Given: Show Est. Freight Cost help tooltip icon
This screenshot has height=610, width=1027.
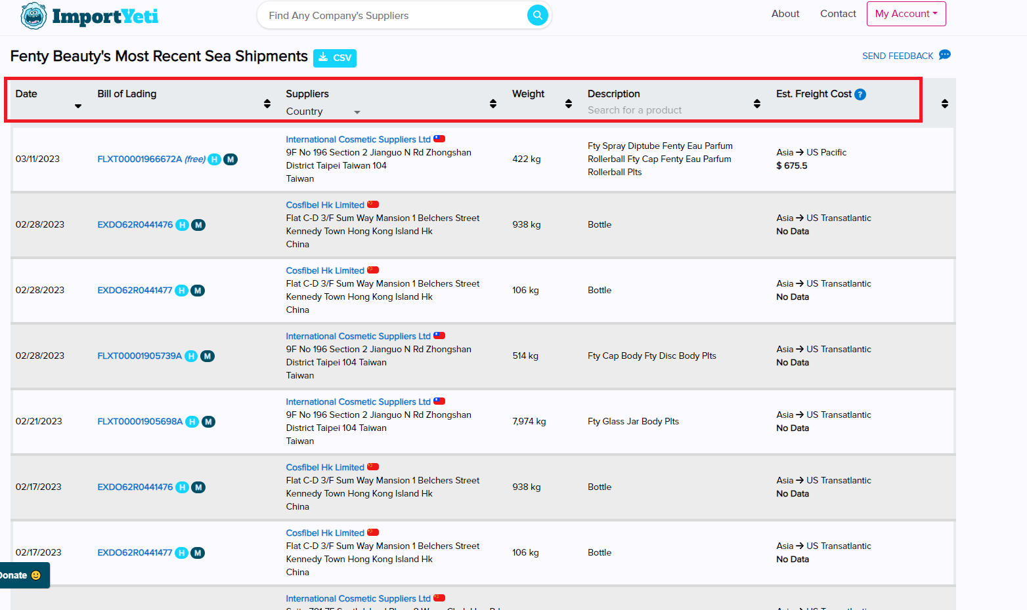Looking at the screenshot, I should coord(860,94).
